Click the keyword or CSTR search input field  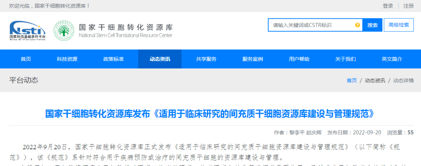(x=312, y=25)
